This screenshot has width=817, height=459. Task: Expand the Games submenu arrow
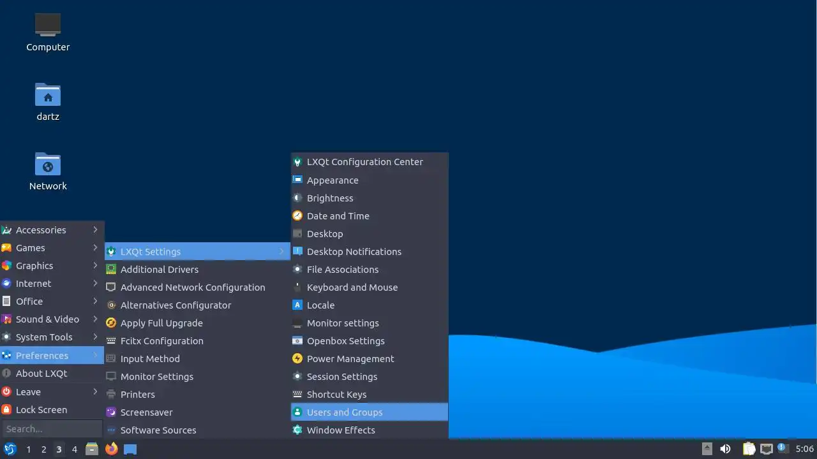[x=95, y=248]
